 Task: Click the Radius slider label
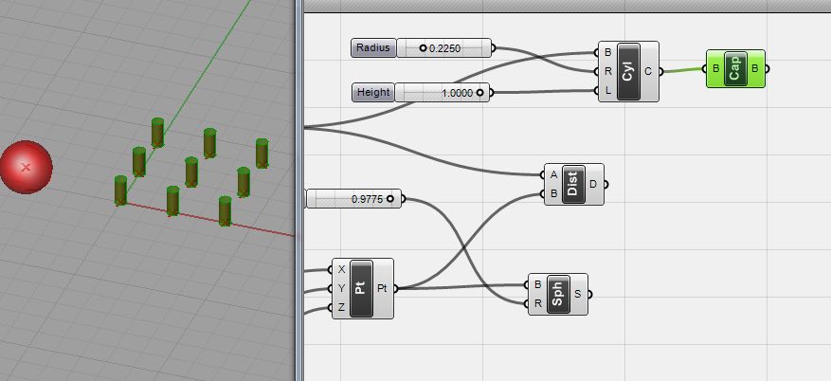coord(373,47)
